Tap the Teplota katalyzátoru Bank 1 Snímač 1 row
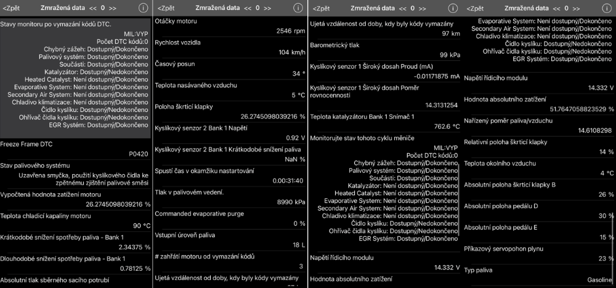 point(384,121)
